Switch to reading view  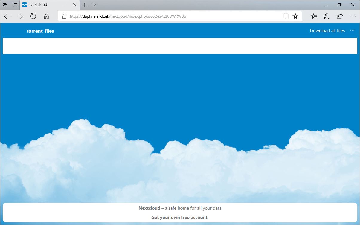(x=286, y=16)
